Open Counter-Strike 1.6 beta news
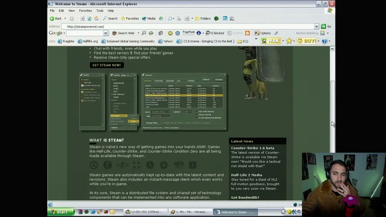 [x=253, y=148]
